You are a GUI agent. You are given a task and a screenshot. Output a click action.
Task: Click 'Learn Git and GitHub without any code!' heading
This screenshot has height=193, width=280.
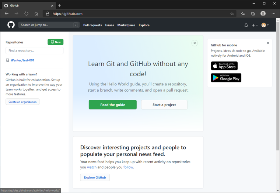pyautogui.click(x=138, y=69)
